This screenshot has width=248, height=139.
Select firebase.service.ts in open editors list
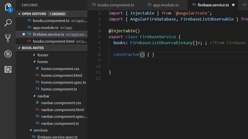point(52,34)
